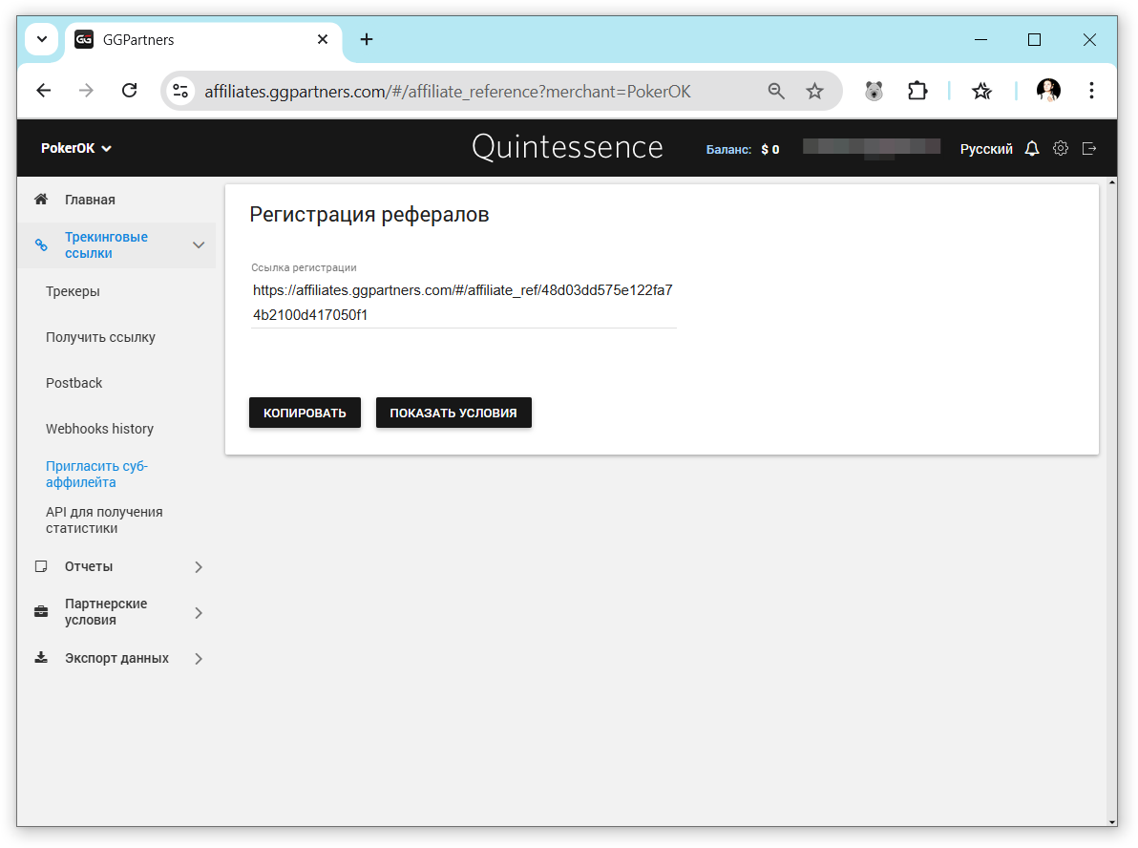Open the bear extension icon

click(x=874, y=91)
